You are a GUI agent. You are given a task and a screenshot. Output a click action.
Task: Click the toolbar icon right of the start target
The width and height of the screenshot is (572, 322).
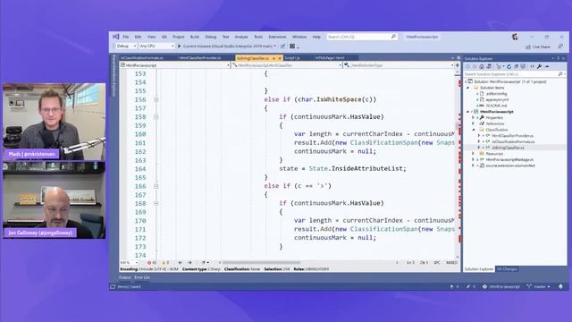(x=282, y=47)
